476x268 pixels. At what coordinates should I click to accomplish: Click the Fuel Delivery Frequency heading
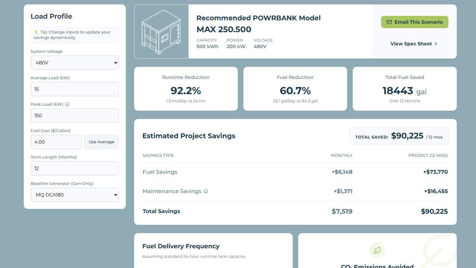(181, 246)
